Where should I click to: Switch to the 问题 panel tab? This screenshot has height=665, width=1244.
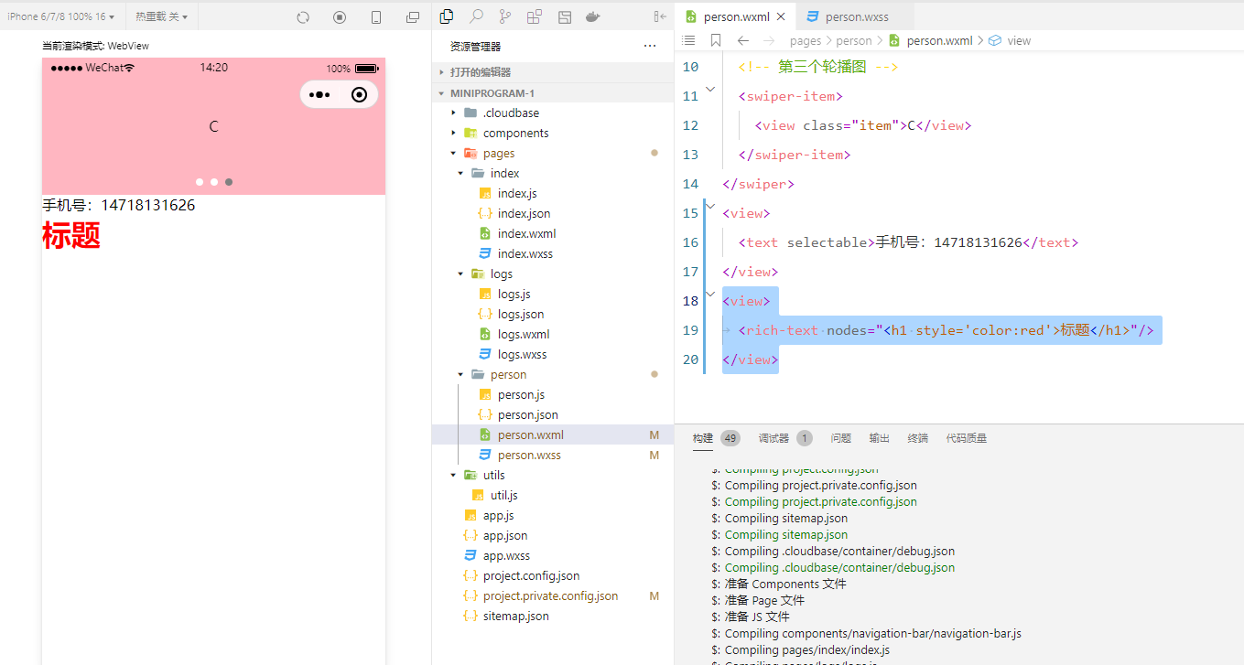click(x=840, y=438)
